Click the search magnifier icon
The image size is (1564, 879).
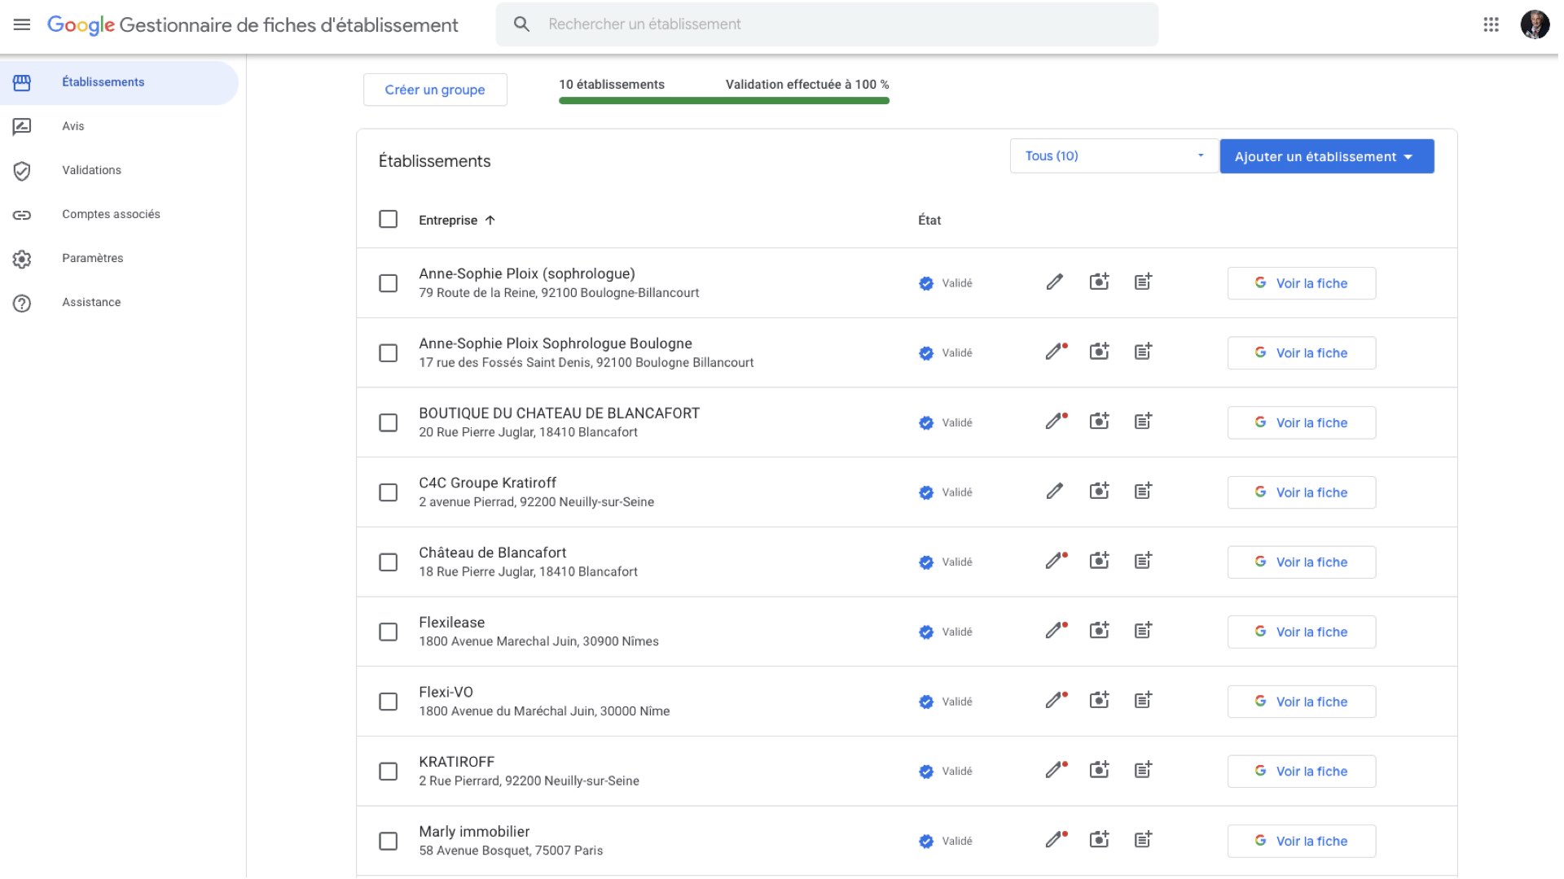point(521,24)
